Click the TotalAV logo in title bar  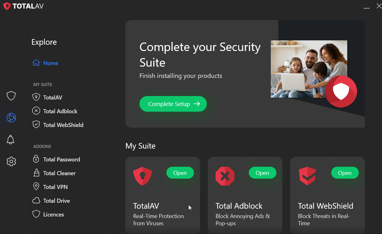(23, 6)
